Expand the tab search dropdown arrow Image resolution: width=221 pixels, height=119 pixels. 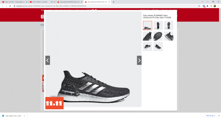coord(202,2)
